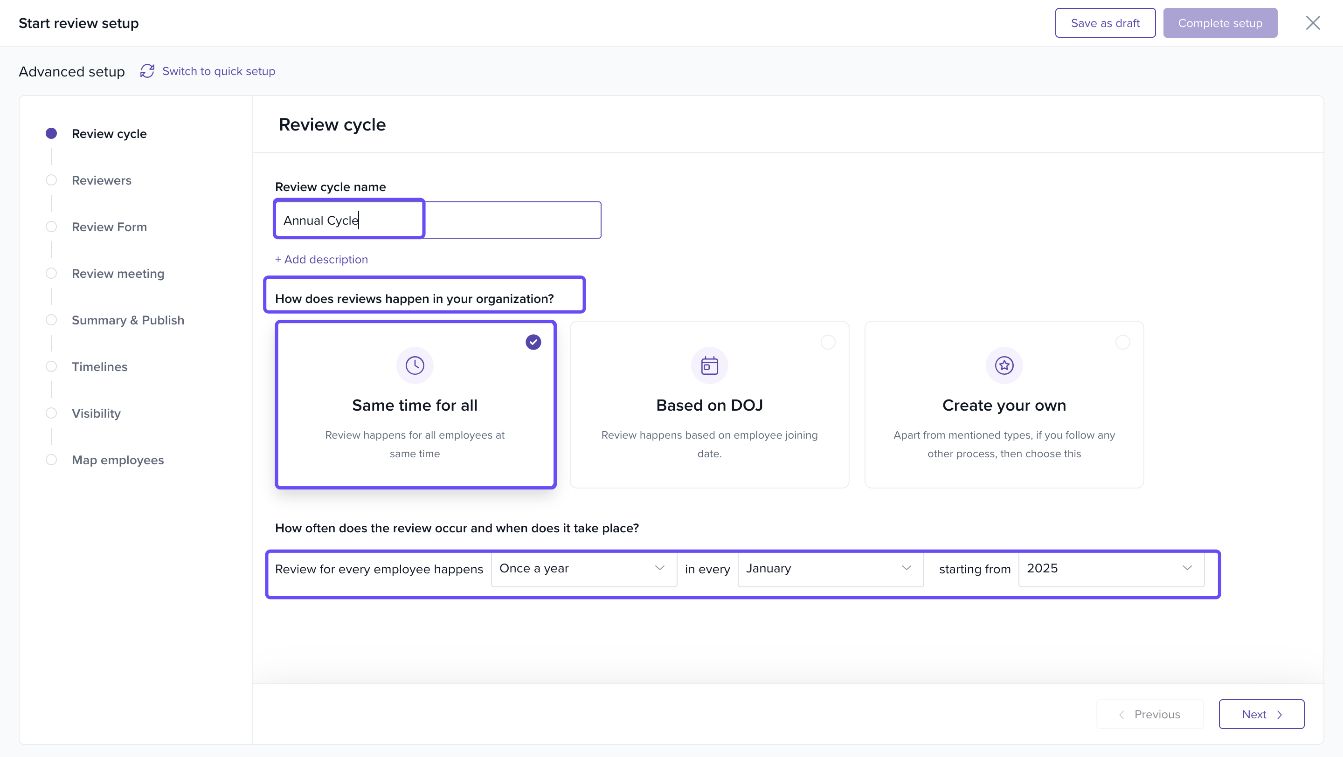Click the clock icon on Same time for all

(x=415, y=365)
